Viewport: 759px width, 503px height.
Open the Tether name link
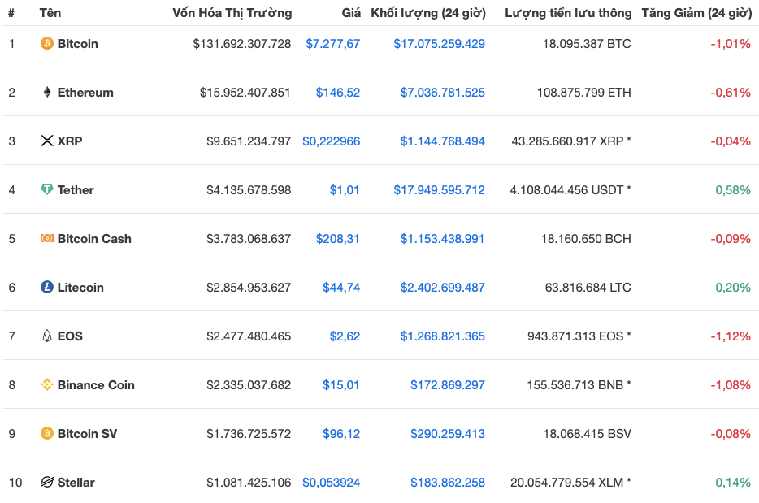76,190
